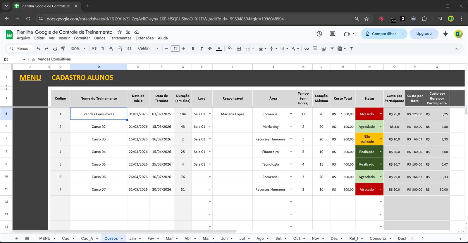The image size is (468, 243).
Task: Click the all sheets list icon
Action: (x=27, y=238)
